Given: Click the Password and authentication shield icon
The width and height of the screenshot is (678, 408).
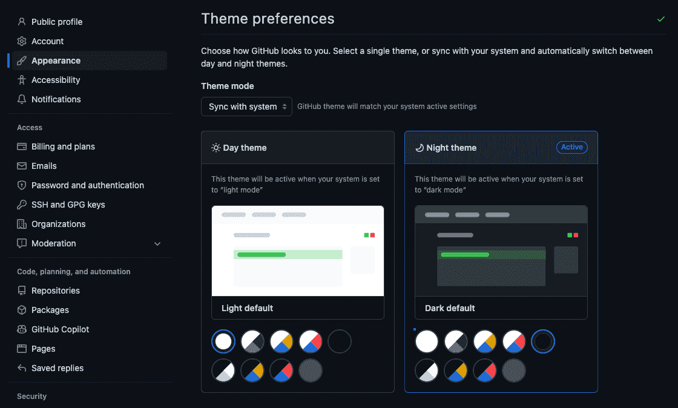Looking at the screenshot, I should coord(22,185).
